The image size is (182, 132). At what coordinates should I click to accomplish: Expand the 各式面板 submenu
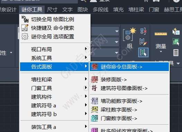pos(54,67)
